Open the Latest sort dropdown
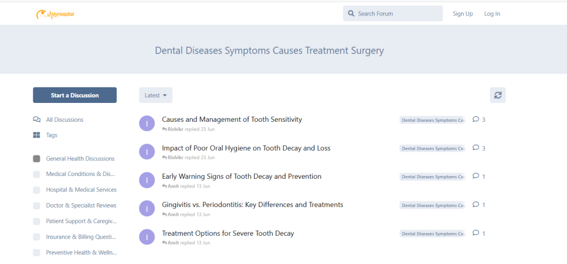 [156, 95]
